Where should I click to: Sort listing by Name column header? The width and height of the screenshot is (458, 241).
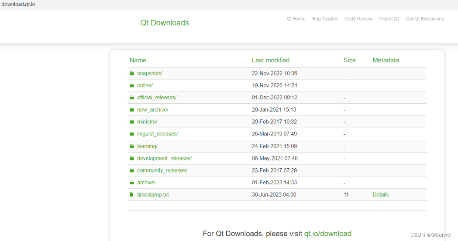pos(138,60)
